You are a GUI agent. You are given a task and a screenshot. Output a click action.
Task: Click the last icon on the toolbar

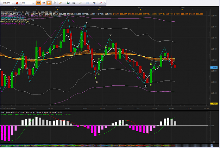[x=105, y=3]
